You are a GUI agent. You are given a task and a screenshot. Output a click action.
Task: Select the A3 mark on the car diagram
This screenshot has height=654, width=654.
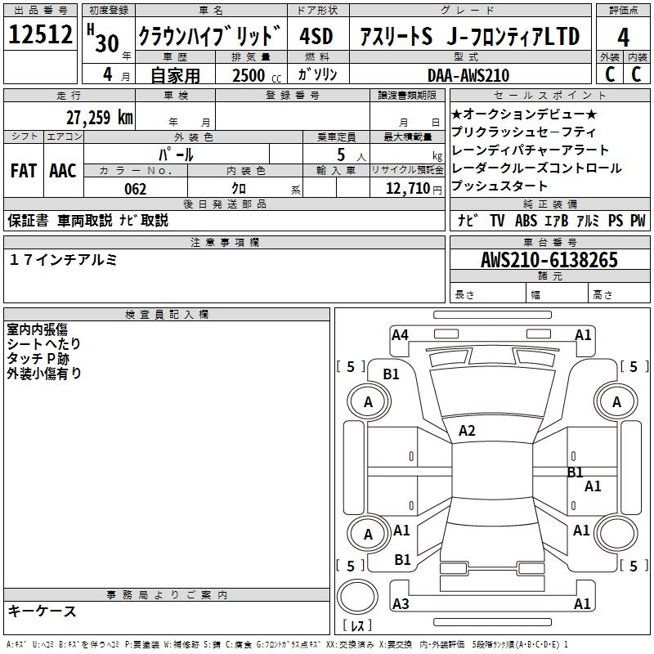(400, 604)
